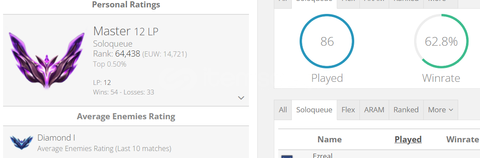Image resolution: width=480 pixels, height=158 pixels.
Task: Click the Ezreal champion name
Action: 322,155
